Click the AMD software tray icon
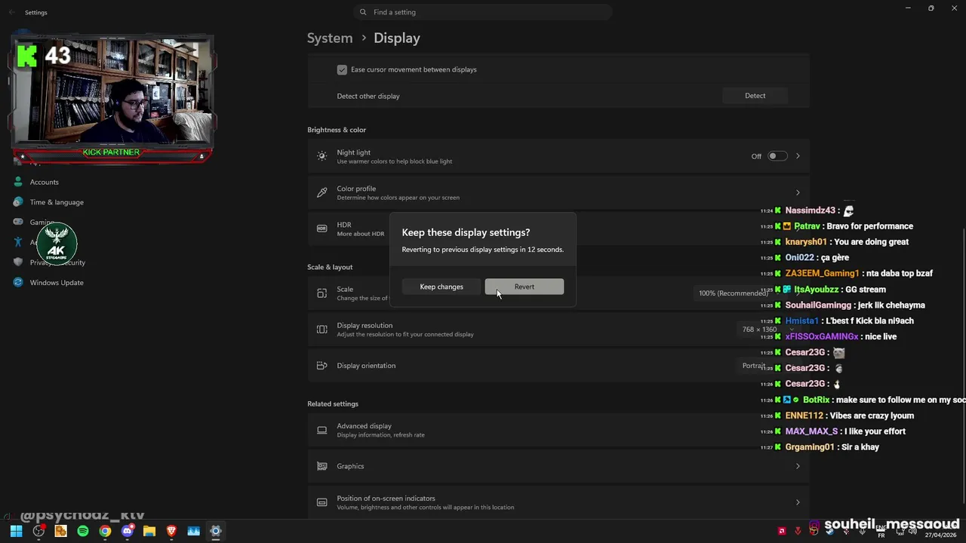 782,531
